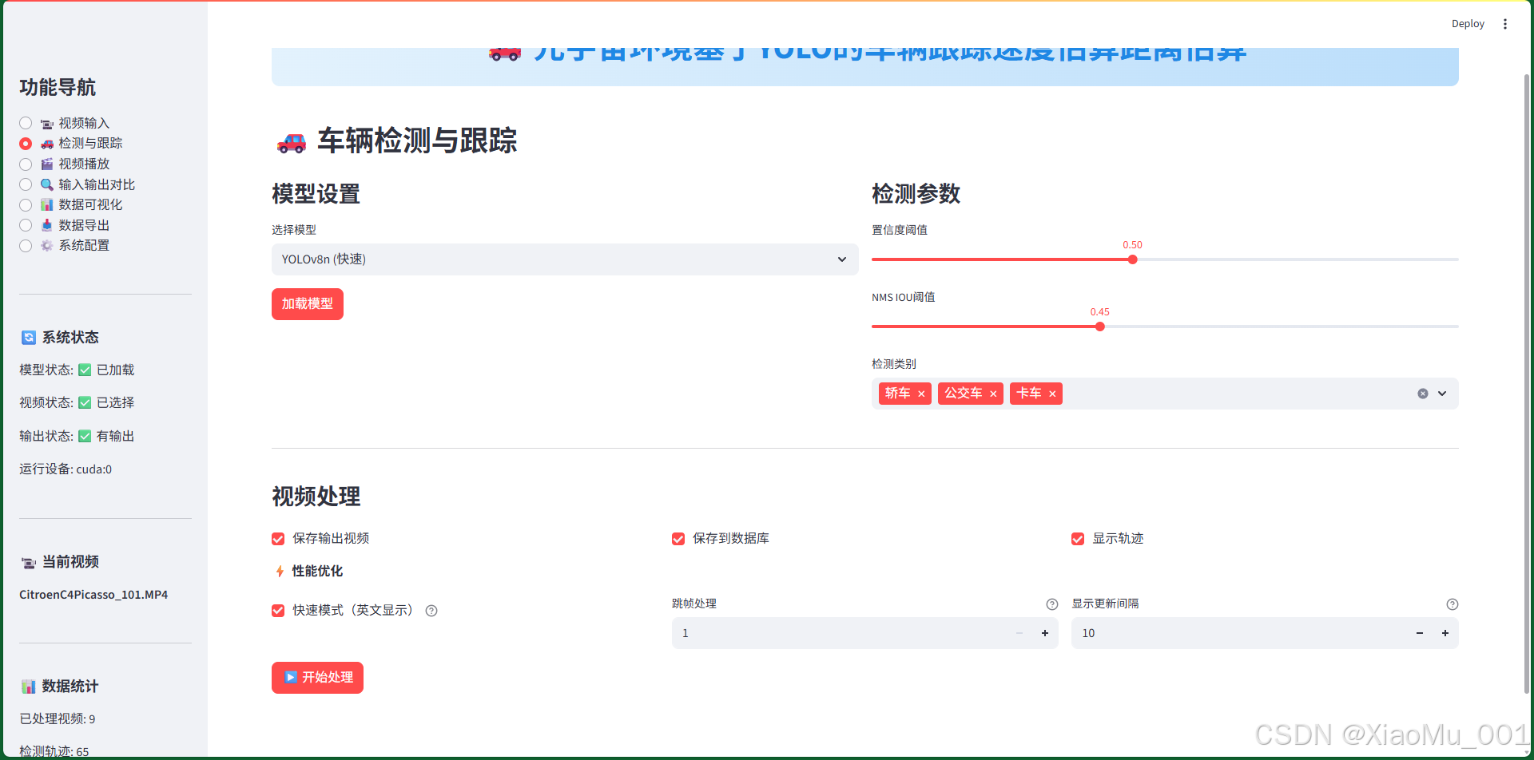1534x760 pixels.
Task: Click the help icon for 显示更新间隔
Action: click(1453, 604)
